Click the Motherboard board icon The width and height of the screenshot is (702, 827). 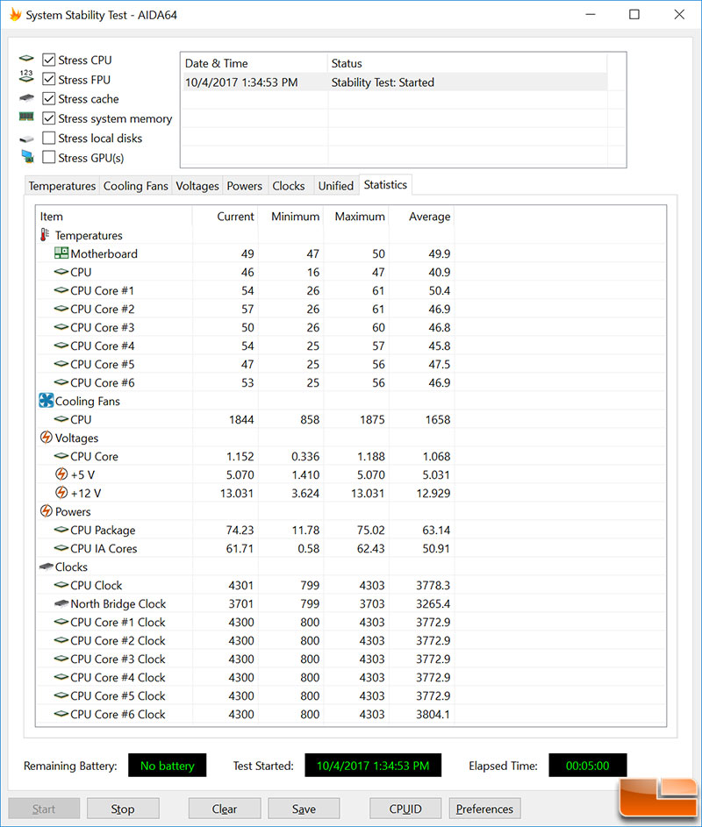[61, 253]
